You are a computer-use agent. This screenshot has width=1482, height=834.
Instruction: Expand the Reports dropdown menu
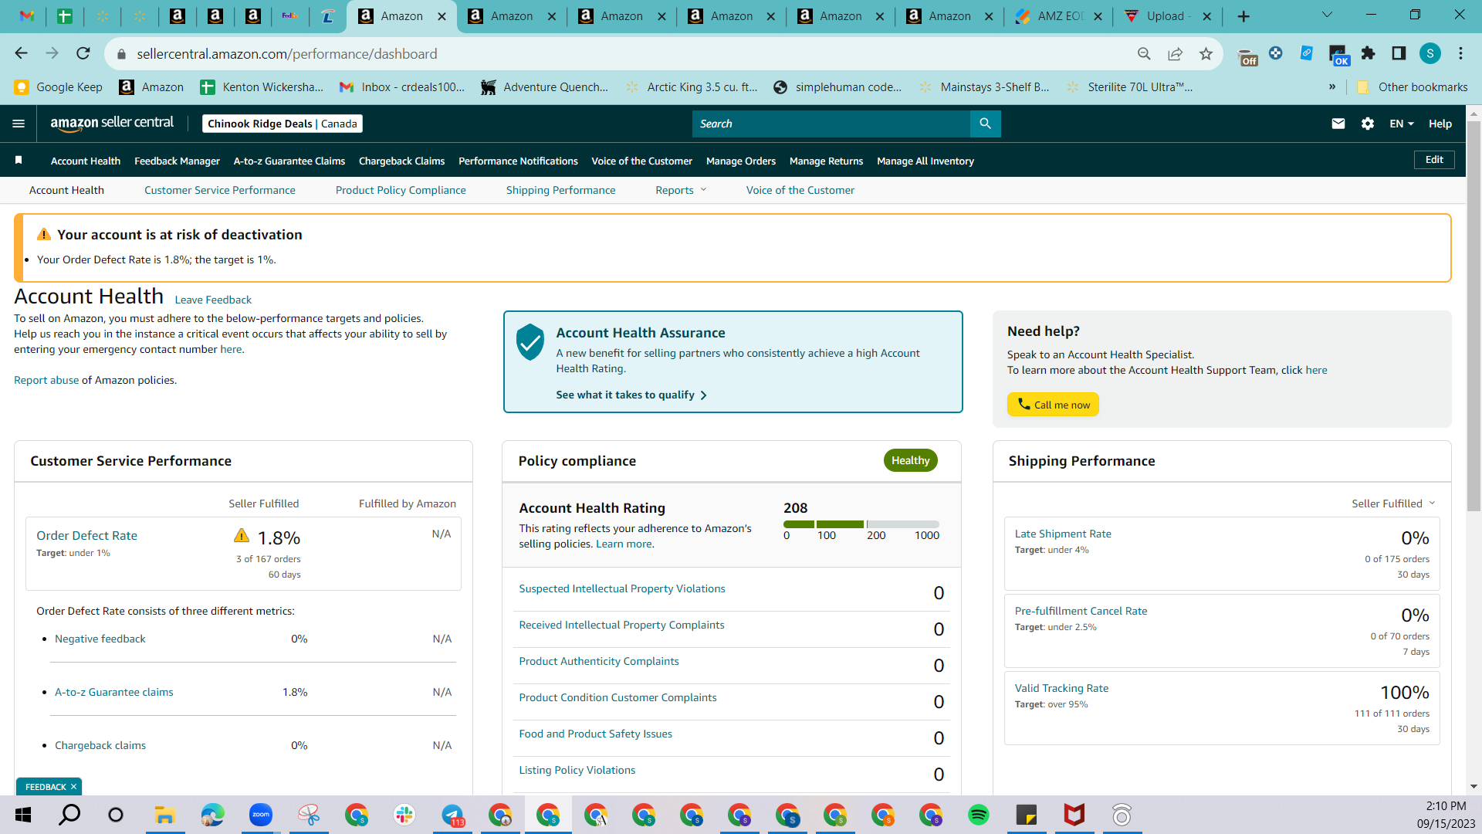pyautogui.click(x=681, y=190)
